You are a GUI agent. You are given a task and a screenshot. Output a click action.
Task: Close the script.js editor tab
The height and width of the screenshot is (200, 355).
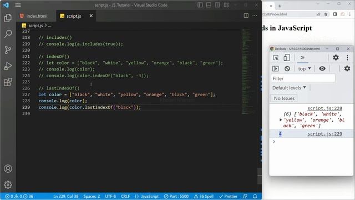pyautogui.click(x=91, y=16)
